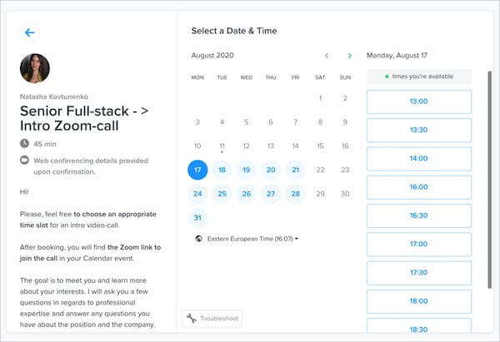This screenshot has width=500, height=342.
Task: Select the 16:00 time slot
Action: [418, 187]
